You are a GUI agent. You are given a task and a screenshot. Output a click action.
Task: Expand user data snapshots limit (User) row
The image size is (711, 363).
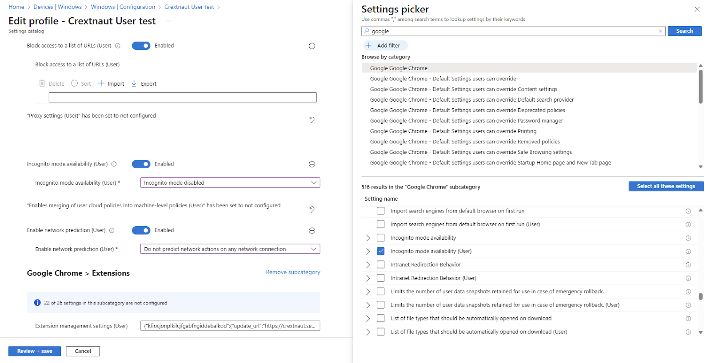tap(368, 305)
